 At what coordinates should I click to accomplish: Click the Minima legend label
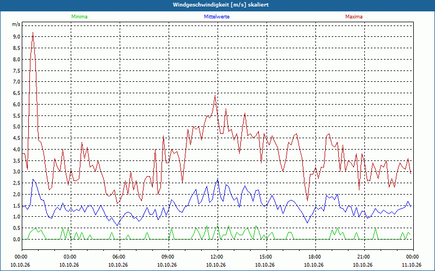coord(79,17)
